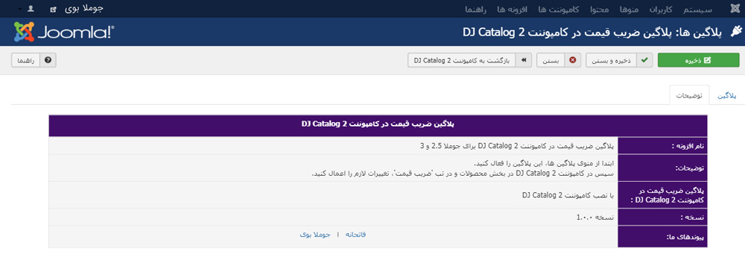Click the نسخه : row label
This screenshot has width=745, height=274.
[x=662, y=217]
